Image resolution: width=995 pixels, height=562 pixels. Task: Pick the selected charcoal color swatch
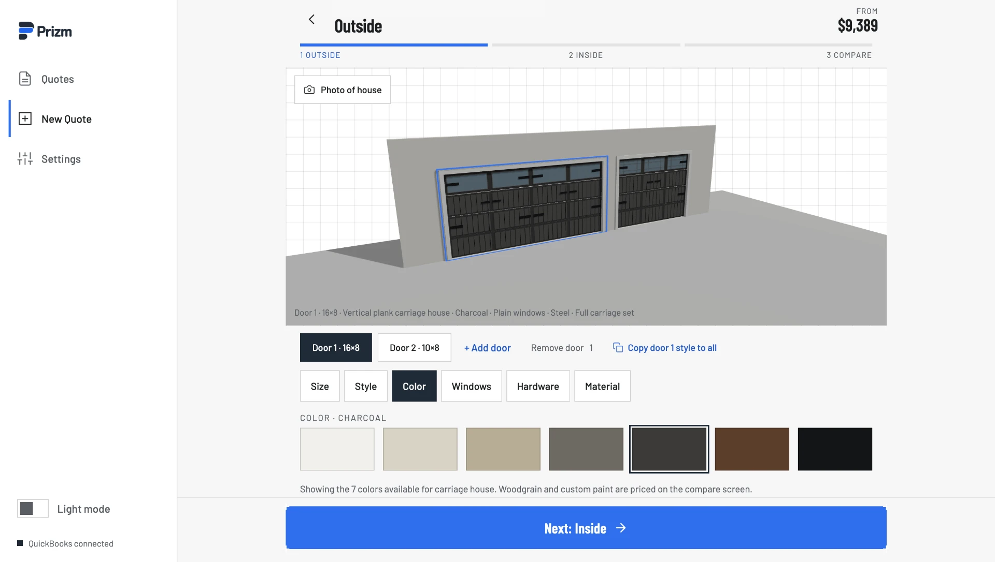point(669,449)
